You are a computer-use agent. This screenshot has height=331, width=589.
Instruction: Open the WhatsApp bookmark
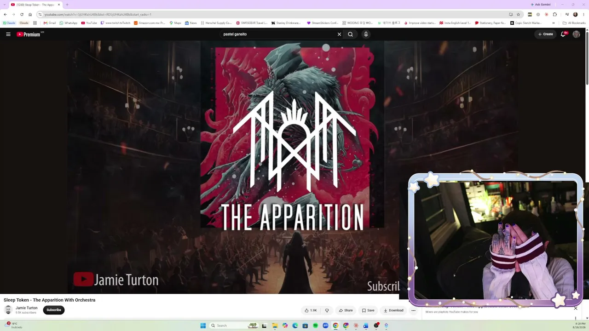(69, 23)
